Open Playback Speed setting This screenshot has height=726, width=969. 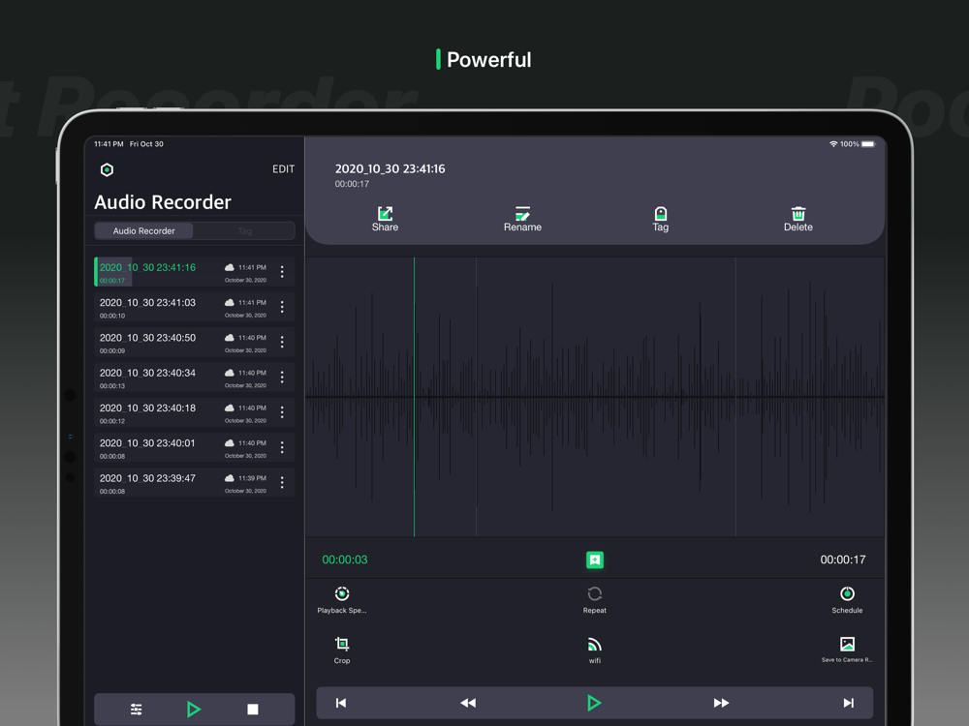click(342, 594)
